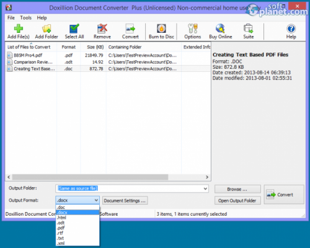Click 'Date created: 2013-08-14 06:39:13' text
Viewport: 310px width, 248px height.
(252, 73)
